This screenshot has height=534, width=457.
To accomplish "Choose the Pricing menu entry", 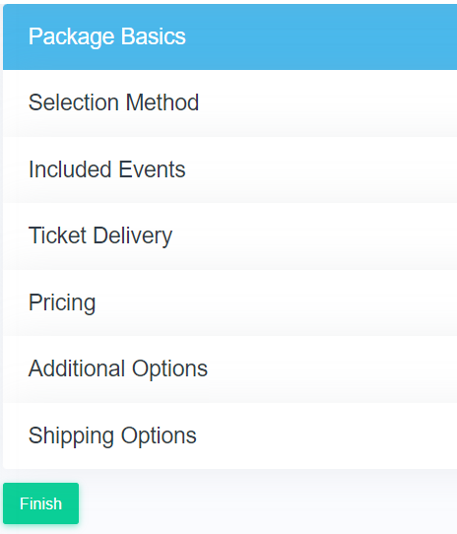I will [229, 302].
